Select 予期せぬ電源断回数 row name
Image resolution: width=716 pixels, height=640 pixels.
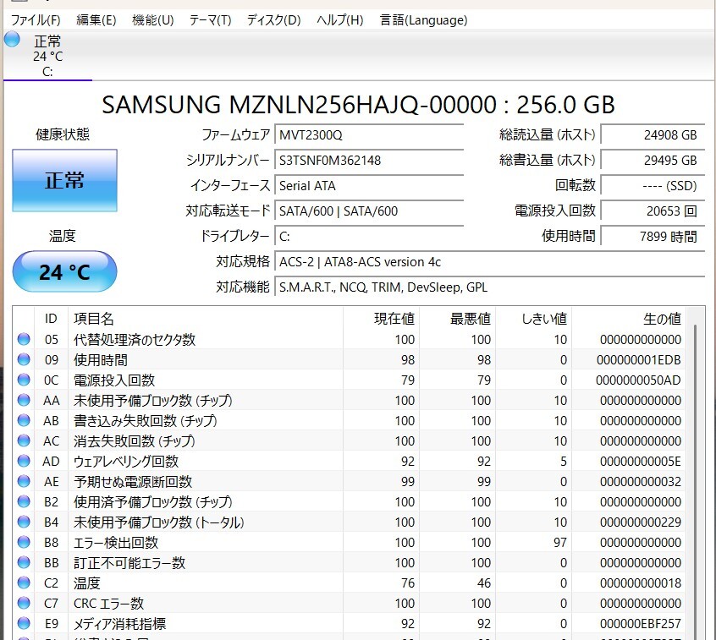coord(133,482)
